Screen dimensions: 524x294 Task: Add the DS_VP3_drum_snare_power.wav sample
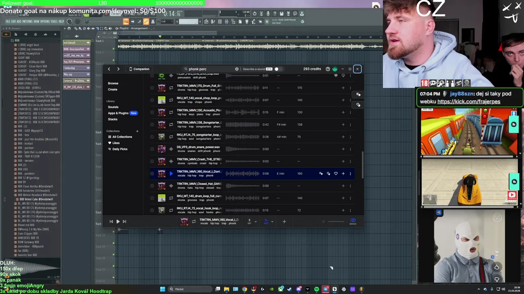tap(343, 149)
